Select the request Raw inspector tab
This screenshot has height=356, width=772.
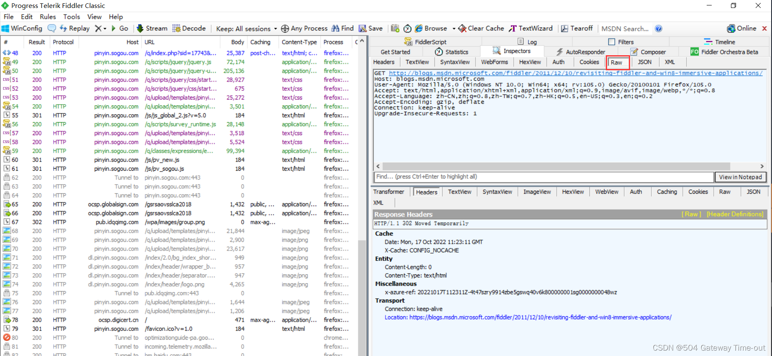pyautogui.click(x=618, y=62)
